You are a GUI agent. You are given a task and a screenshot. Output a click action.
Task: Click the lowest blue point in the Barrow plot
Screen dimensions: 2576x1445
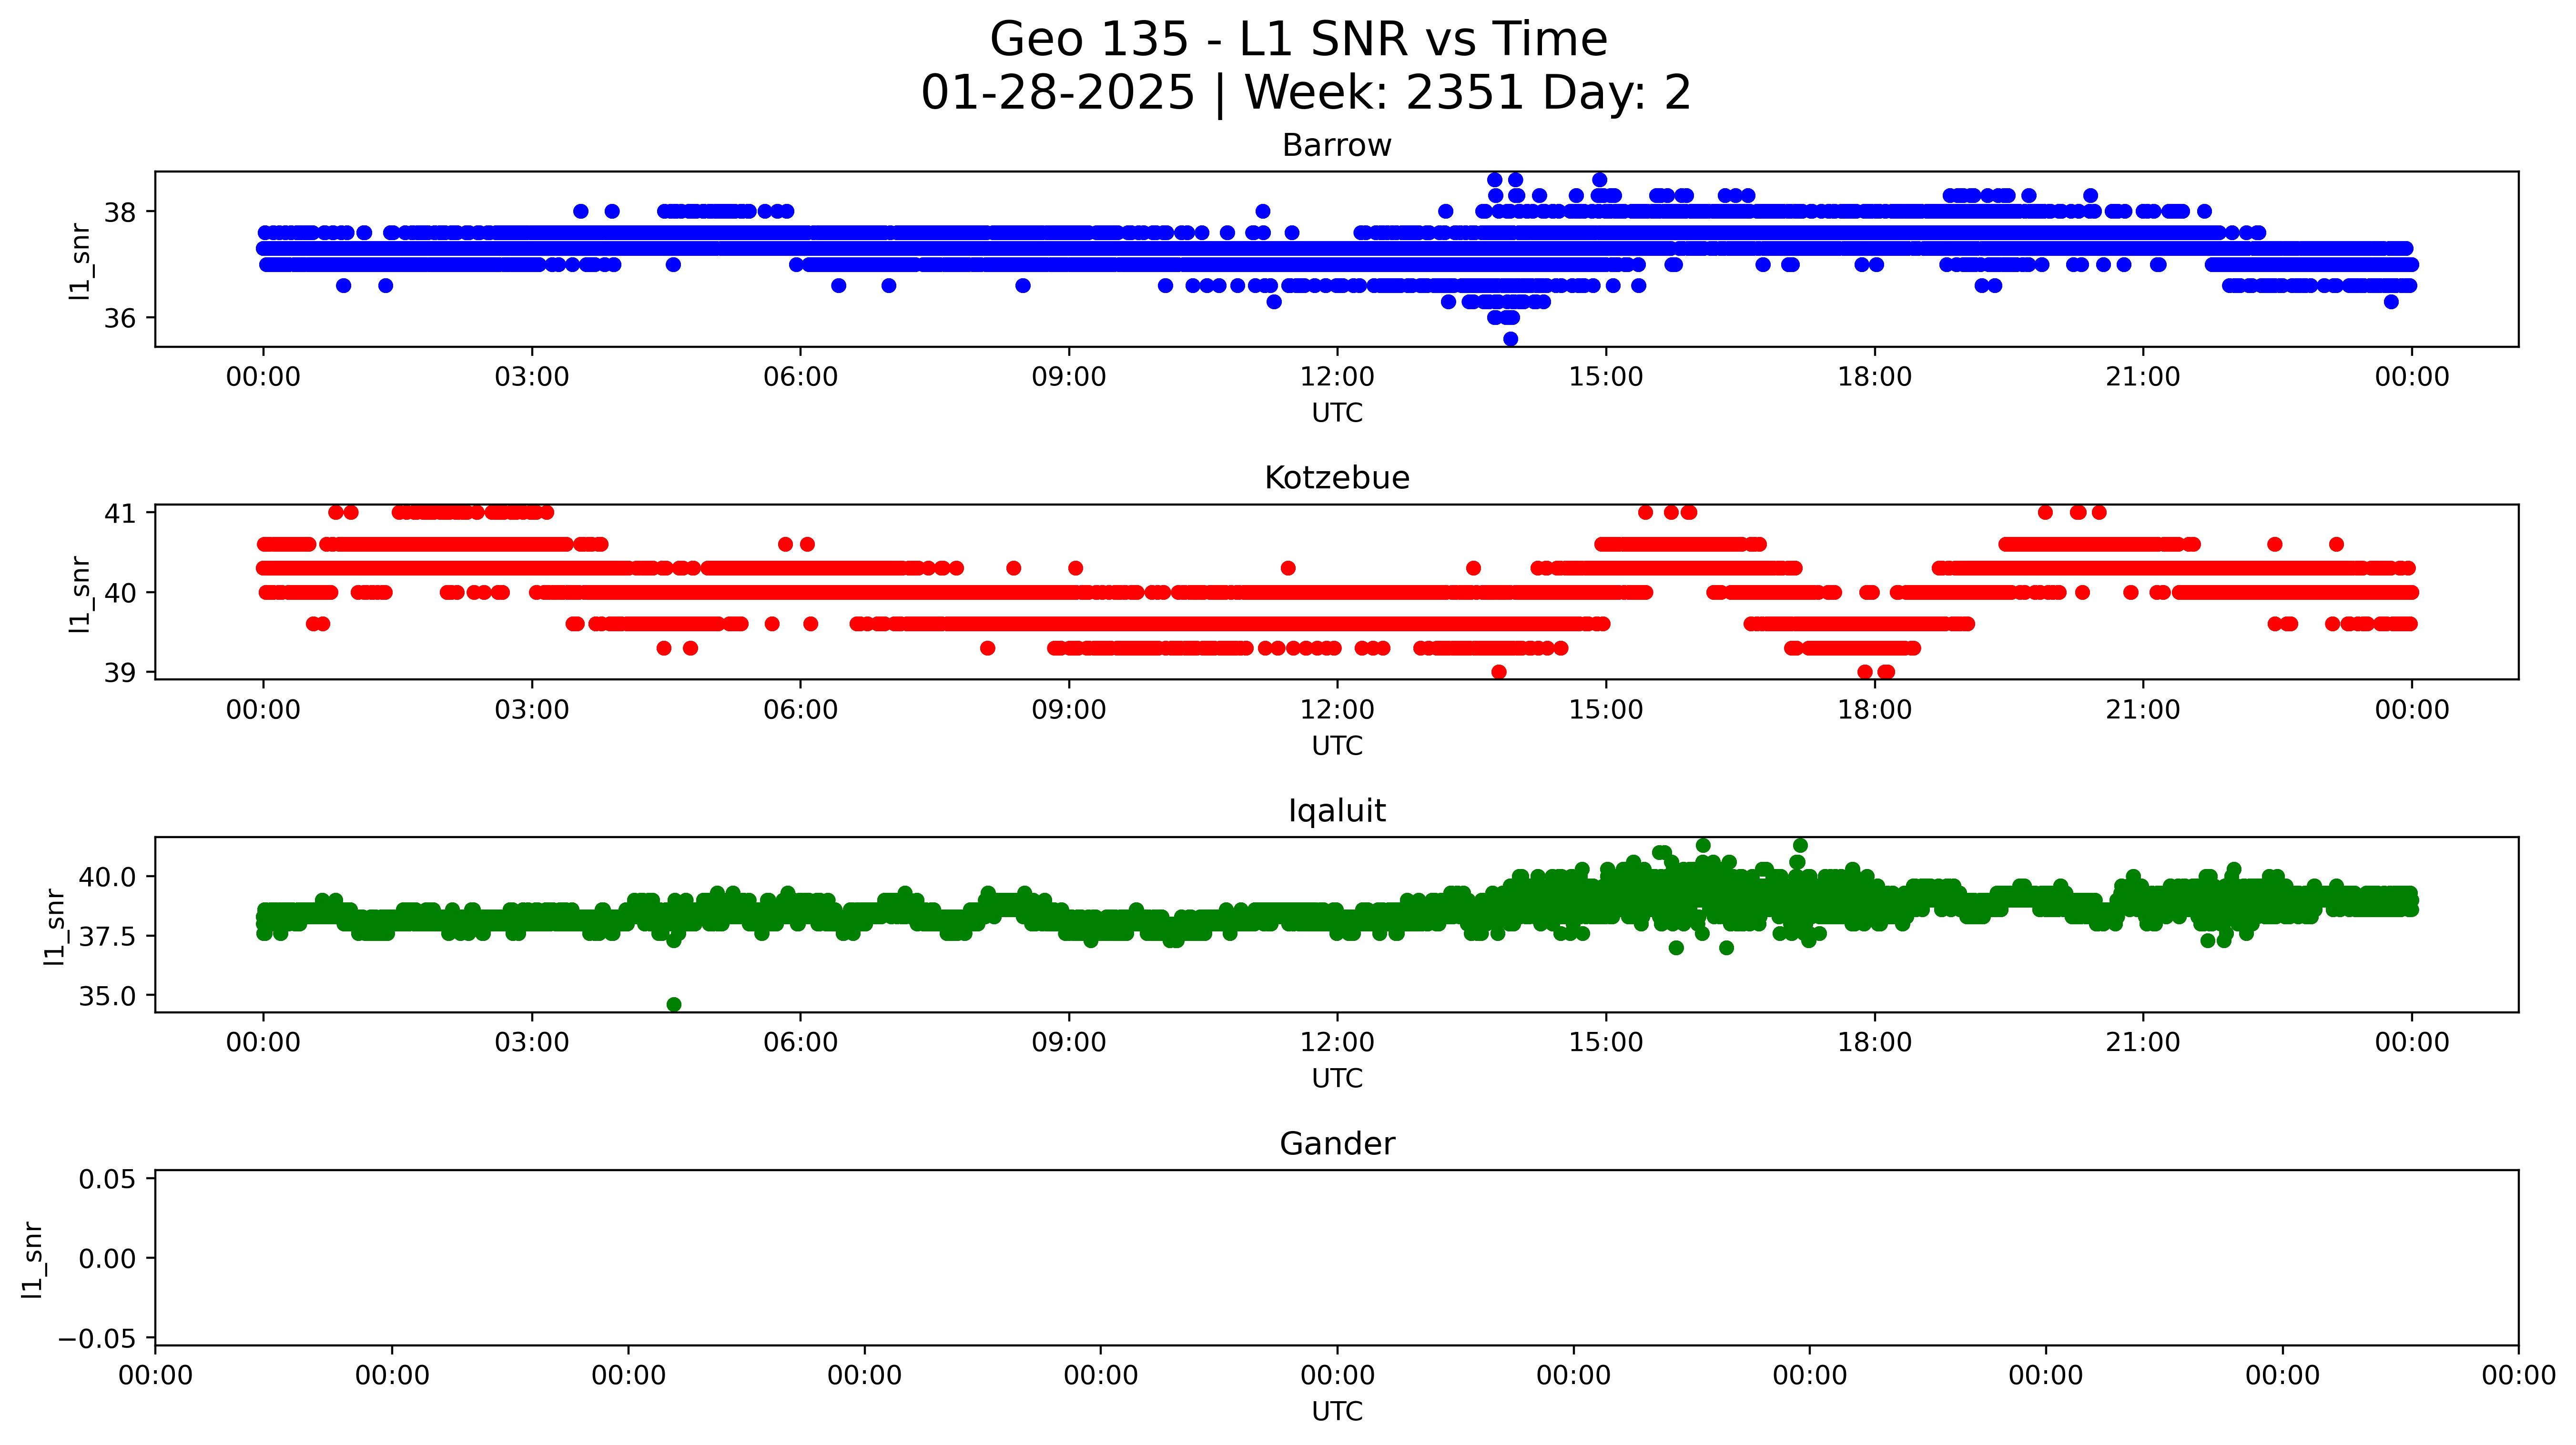(1510, 339)
